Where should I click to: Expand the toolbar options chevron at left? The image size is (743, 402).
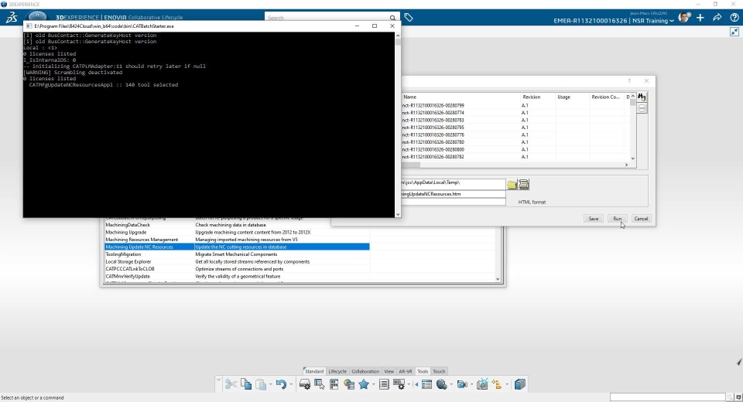218,380
